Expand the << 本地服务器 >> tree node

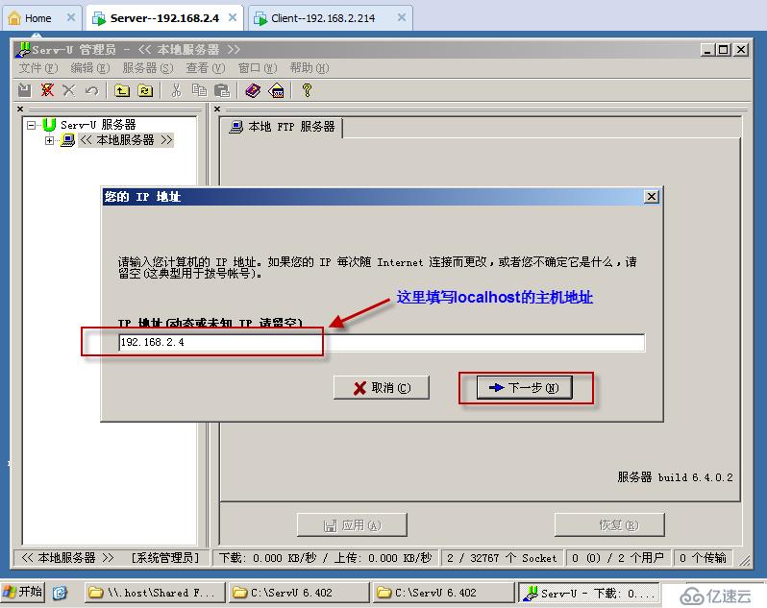[x=49, y=141]
